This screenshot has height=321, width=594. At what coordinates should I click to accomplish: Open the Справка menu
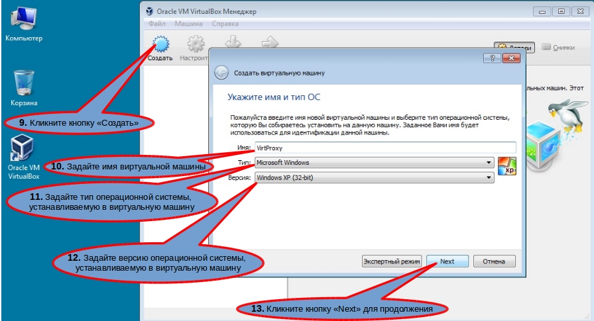pos(225,23)
